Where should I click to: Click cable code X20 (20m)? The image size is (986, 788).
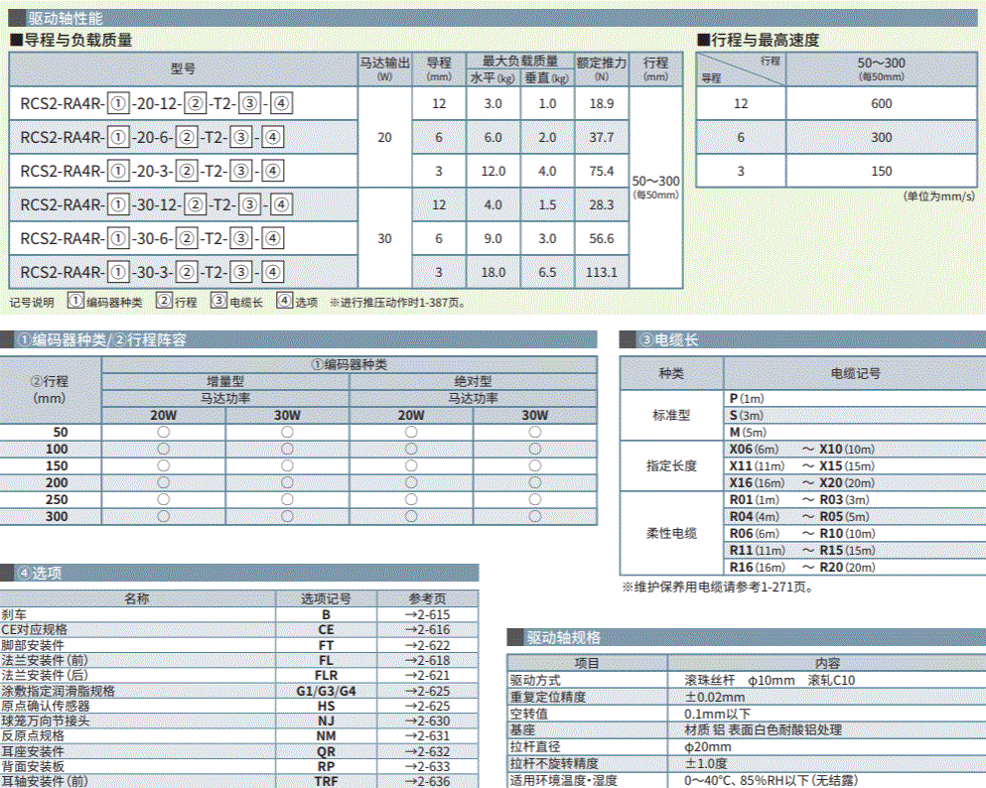pos(847,483)
